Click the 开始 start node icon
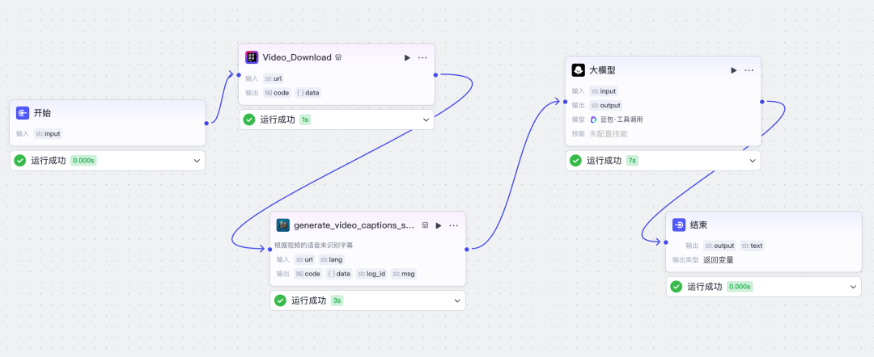 pos(23,113)
